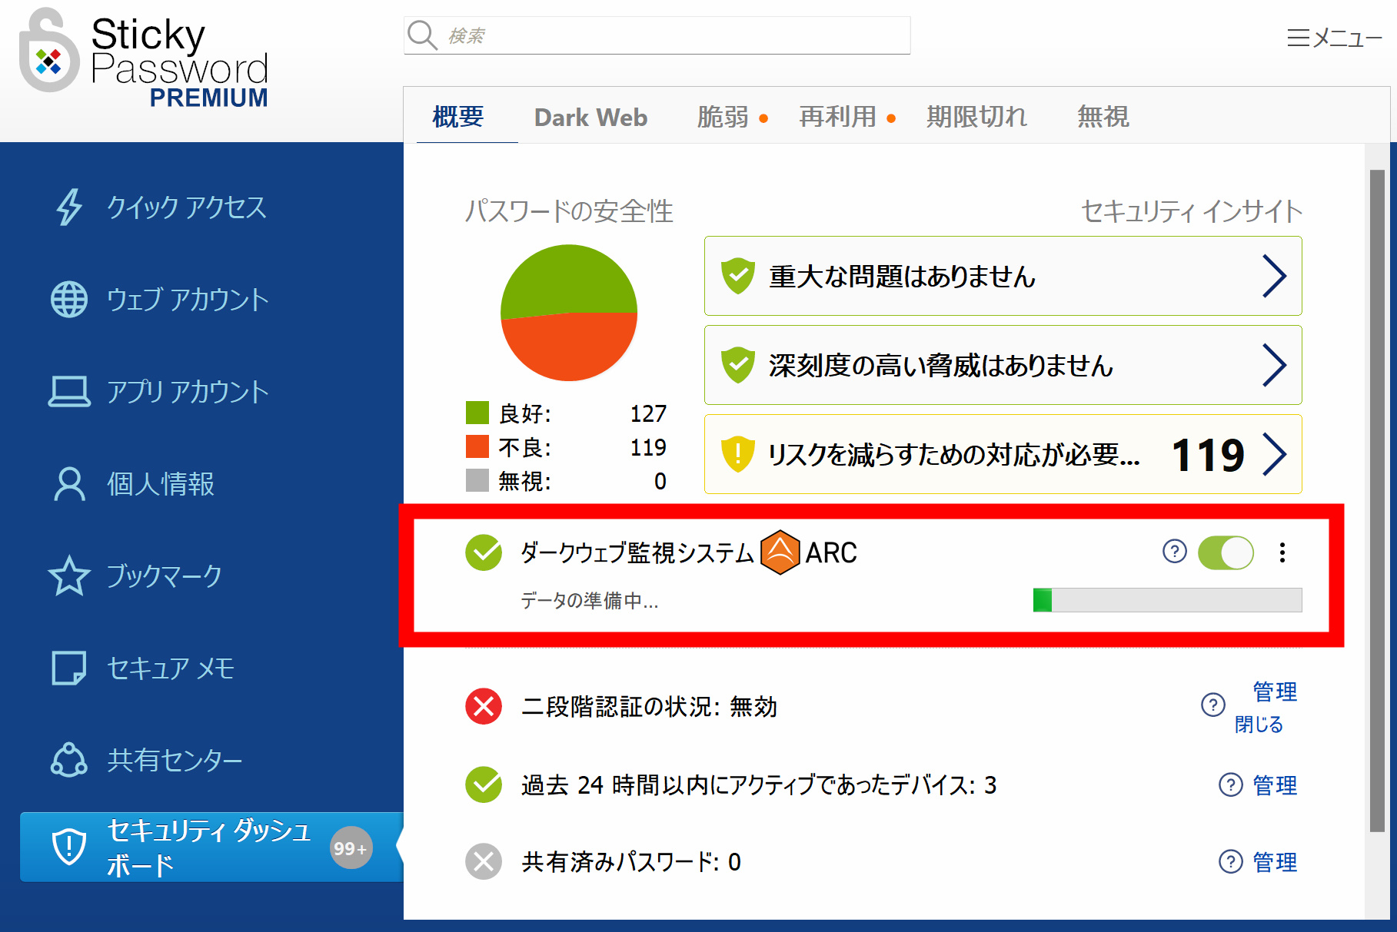Open Web Accounts via the globe icon
1397x932 pixels.
click(69, 300)
